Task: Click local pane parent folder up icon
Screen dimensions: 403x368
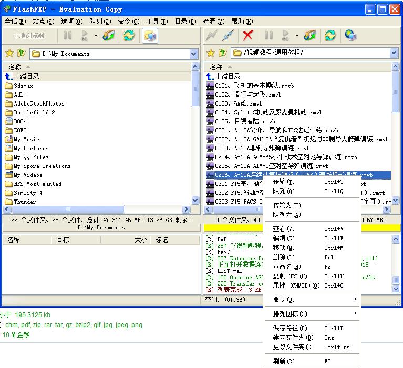Action: point(22,53)
